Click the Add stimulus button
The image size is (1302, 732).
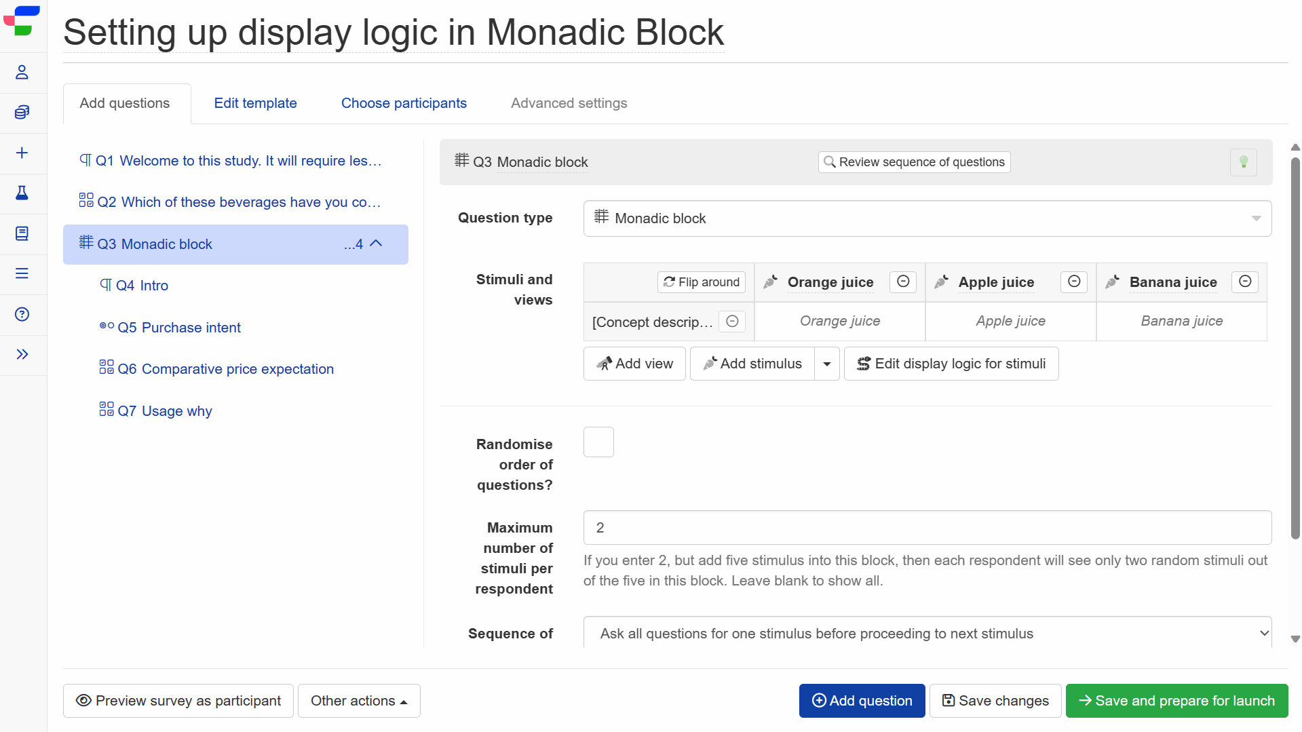pyautogui.click(x=752, y=364)
